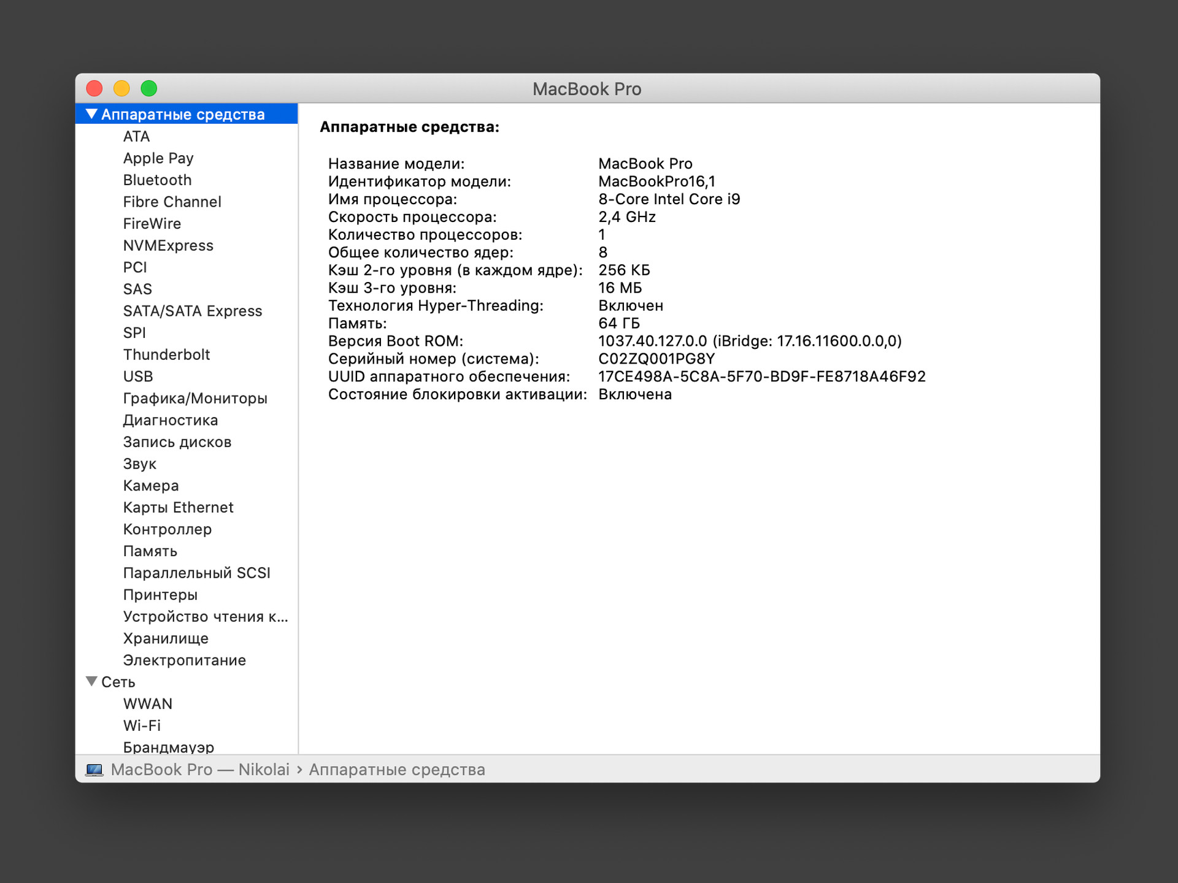The height and width of the screenshot is (883, 1178).
Task: Open the Камера section
Action: pyautogui.click(x=151, y=486)
